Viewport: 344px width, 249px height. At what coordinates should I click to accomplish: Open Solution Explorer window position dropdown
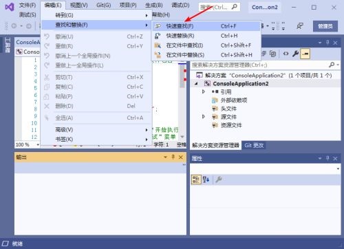point(320,43)
